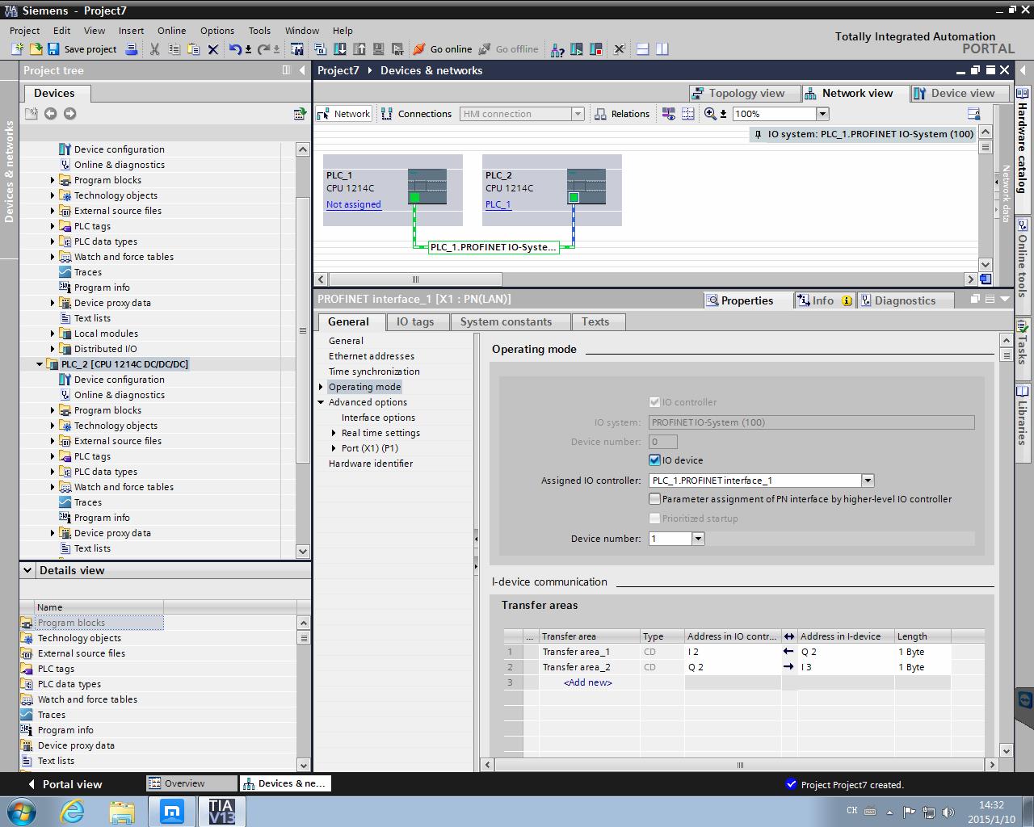The height and width of the screenshot is (827, 1034).
Task: Click Add new transfer area row
Action: [x=587, y=682]
